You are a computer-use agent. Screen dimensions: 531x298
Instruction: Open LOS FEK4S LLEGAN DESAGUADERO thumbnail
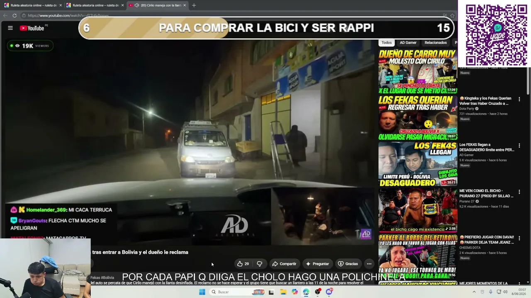click(x=418, y=164)
